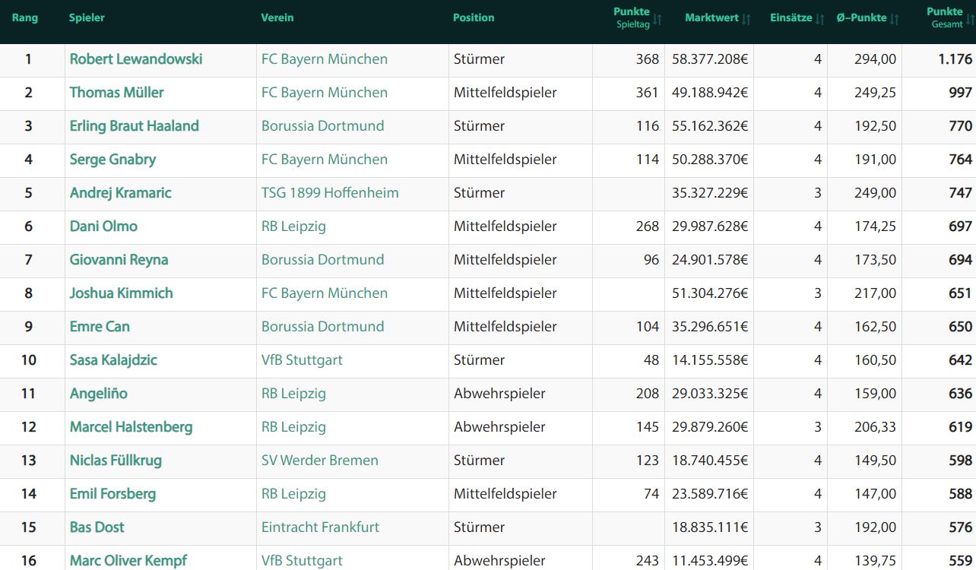
Task: Click the Ø-Punkte column sort arrows
Action: 894,19
